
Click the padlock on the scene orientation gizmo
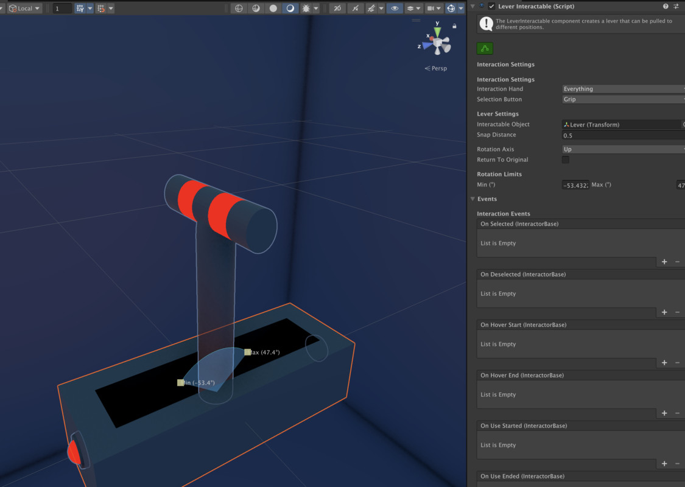(x=454, y=27)
